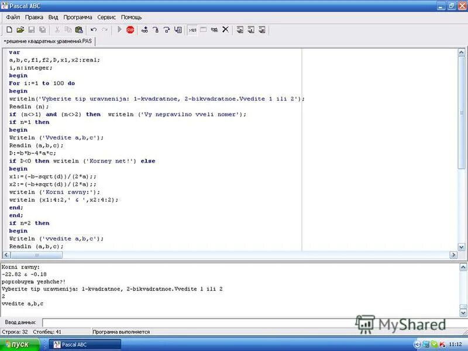Open the Помощь menu
468x351 pixels.
pos(131,18)
